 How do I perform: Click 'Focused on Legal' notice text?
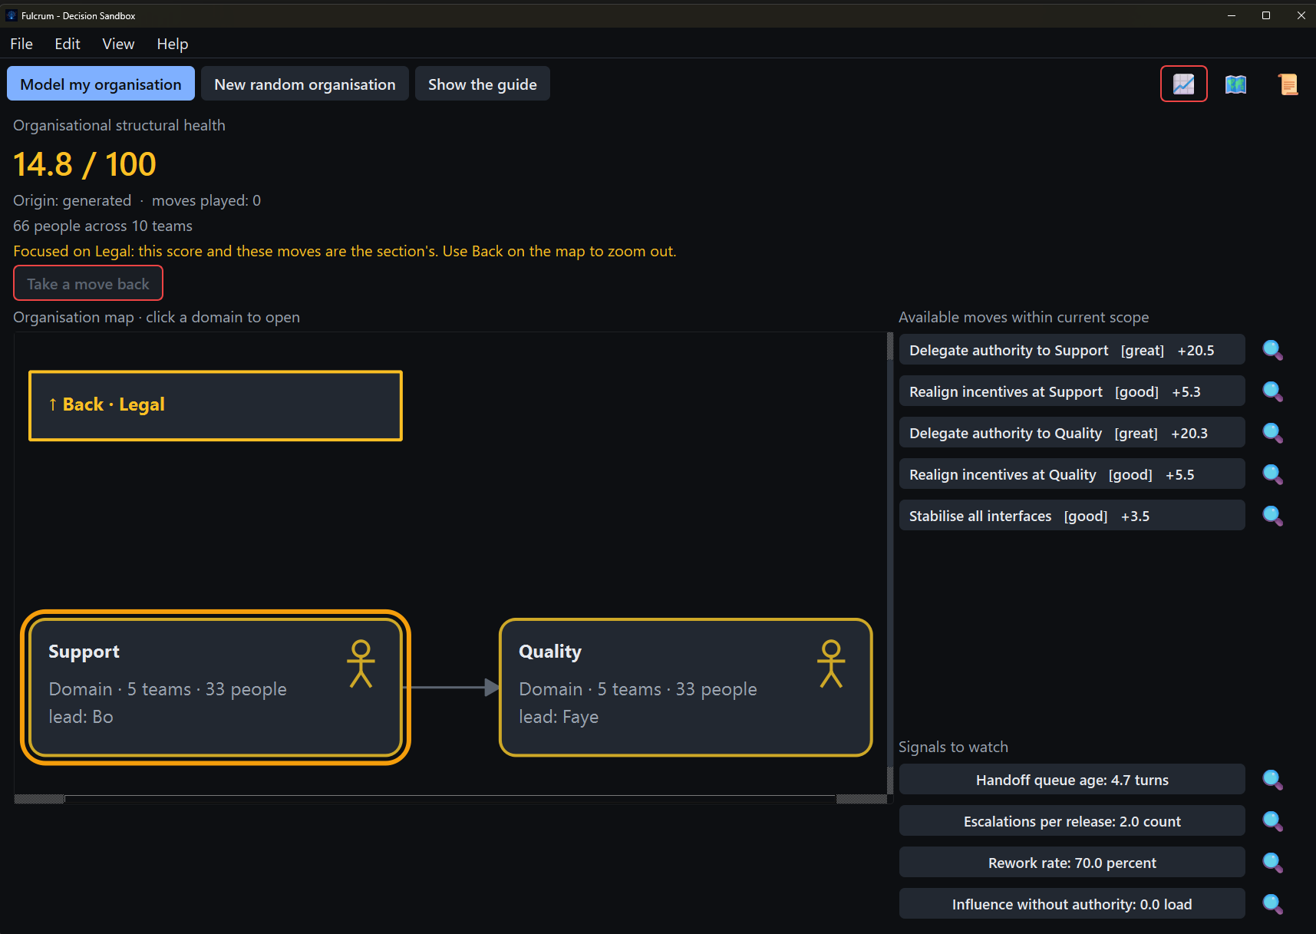(345, 251)
